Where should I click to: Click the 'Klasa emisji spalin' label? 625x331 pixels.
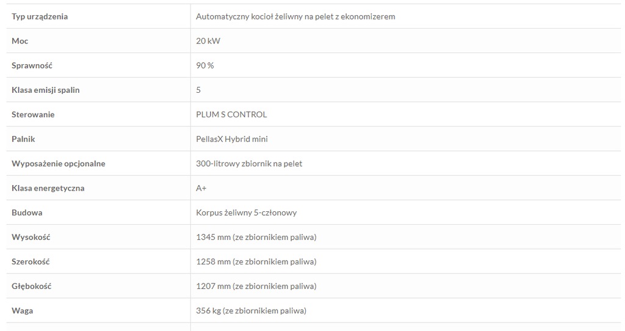[x=45, y=90]
